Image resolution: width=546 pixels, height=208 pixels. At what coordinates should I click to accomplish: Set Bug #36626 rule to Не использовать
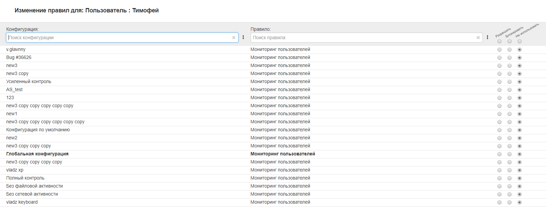coord(520,58)
